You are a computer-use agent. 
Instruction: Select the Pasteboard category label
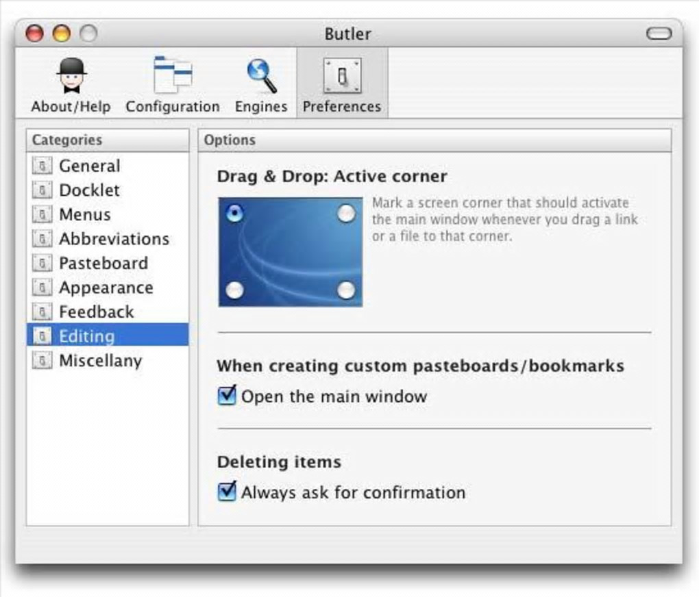point(103,264)
